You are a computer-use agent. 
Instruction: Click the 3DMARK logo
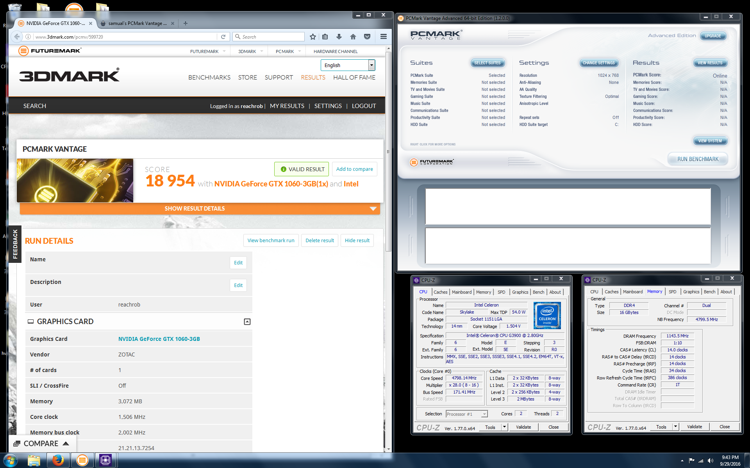(x=70, y=75)
